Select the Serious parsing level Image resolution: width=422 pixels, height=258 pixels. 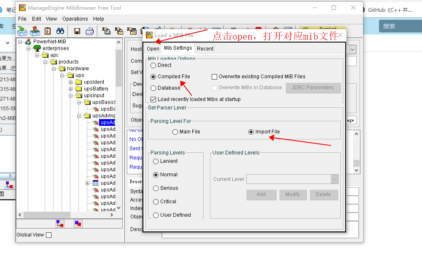(x=156, y=188)
